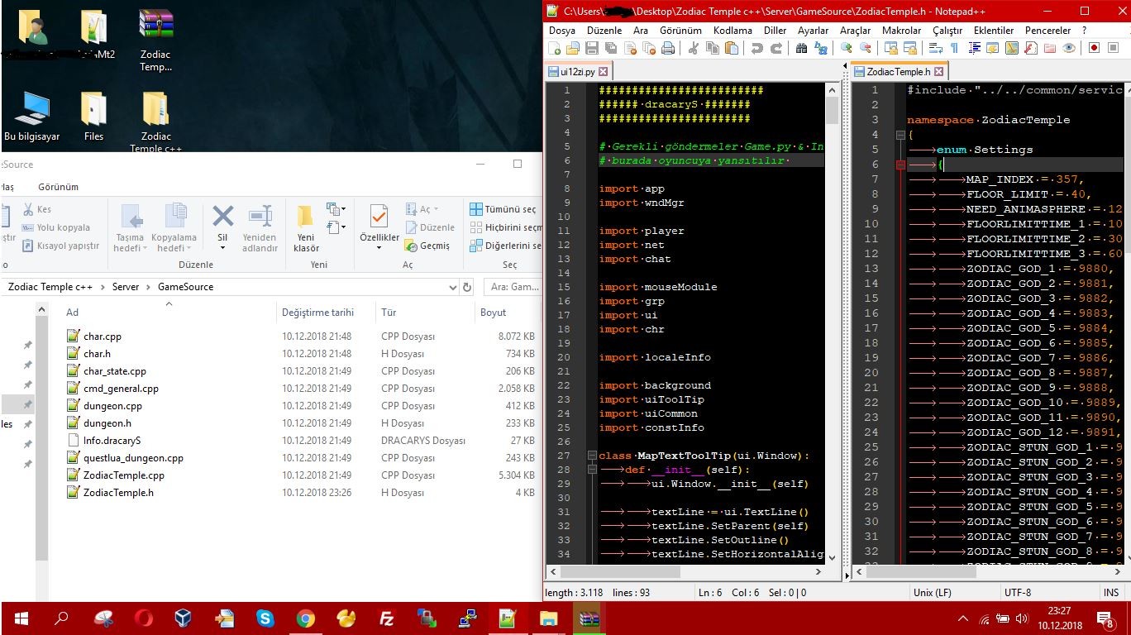Collapse class MapTextToolTip fold marker
Viewport: 1131px width, 635px height.
[592, 456]
